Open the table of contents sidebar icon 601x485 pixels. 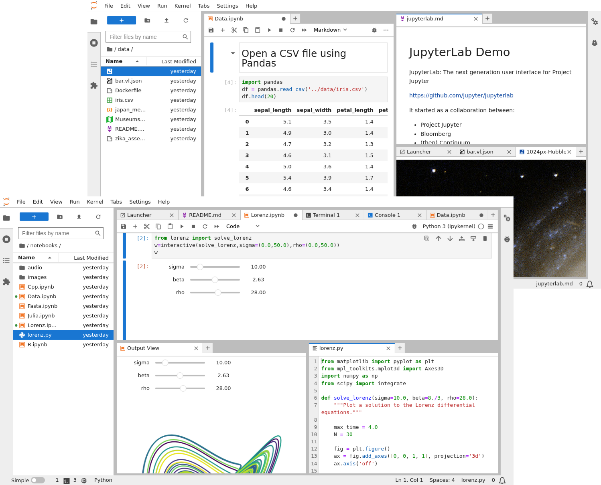[6, 261]
